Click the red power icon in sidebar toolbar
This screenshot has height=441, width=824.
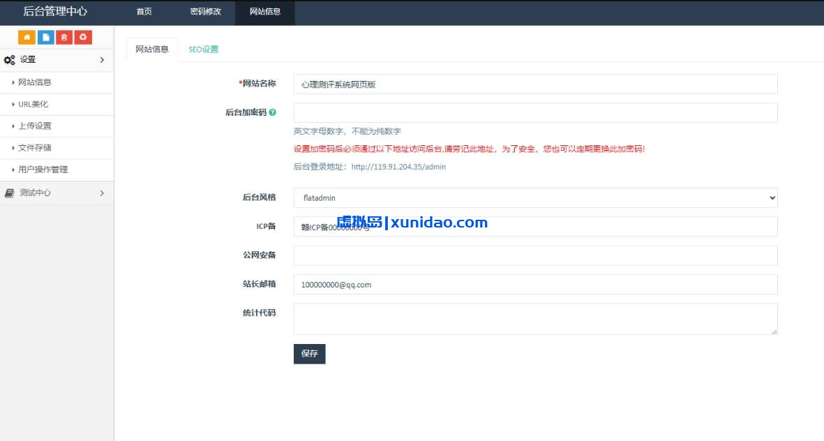(83, 36)
